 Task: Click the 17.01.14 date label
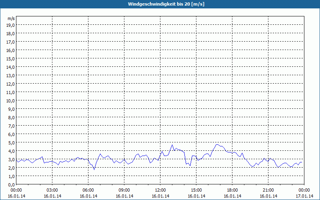point(304,196)
